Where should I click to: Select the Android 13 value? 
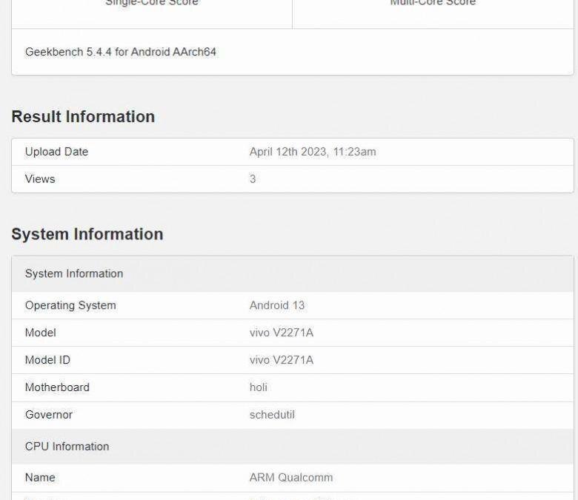coord(277,306)
